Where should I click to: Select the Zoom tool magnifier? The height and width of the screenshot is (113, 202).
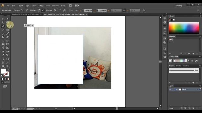click(8, 66)
